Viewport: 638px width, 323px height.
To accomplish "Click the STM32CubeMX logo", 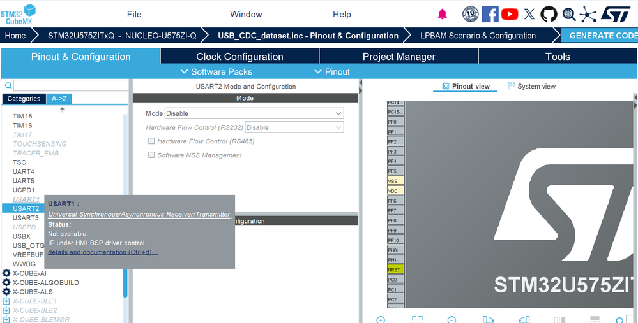I will pyautogui.click(x=17, y=15).
